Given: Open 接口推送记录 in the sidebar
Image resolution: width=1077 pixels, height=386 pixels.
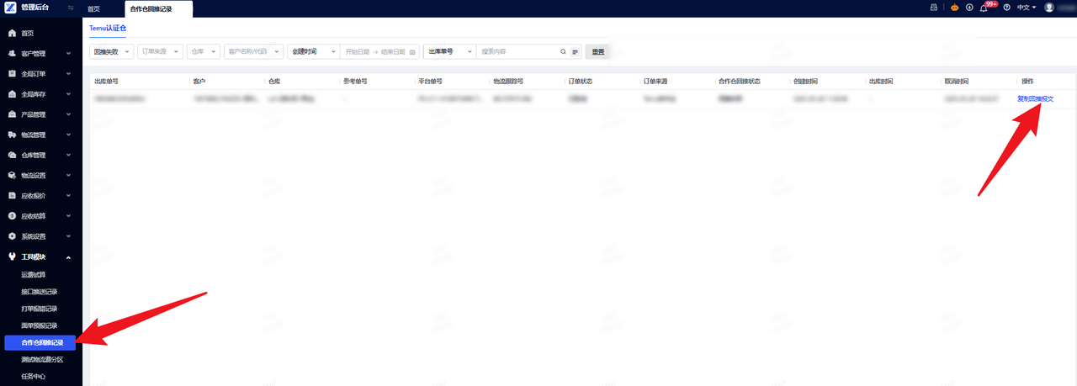Looking at the screenshot, I should [40, 292].
